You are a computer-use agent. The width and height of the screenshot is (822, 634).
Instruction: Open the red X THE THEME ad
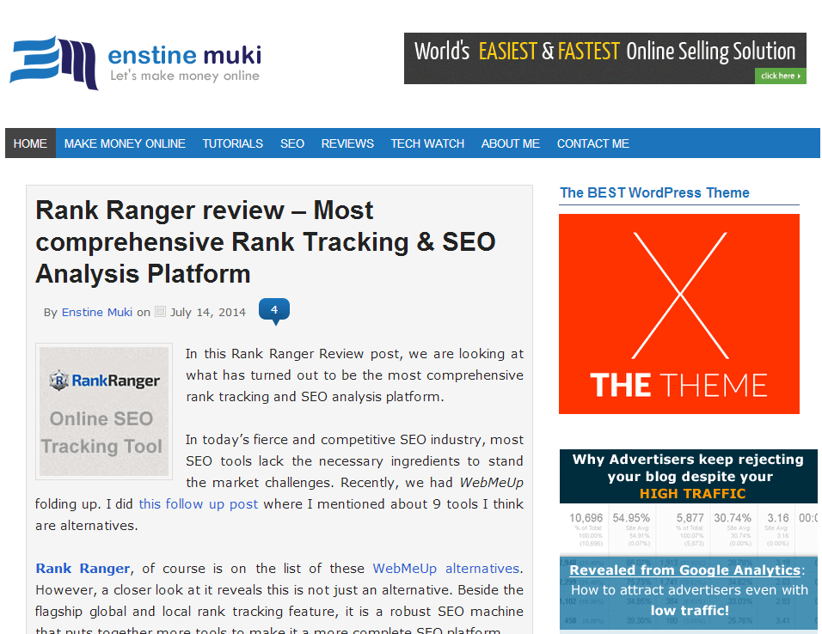[x=679, y=314]
